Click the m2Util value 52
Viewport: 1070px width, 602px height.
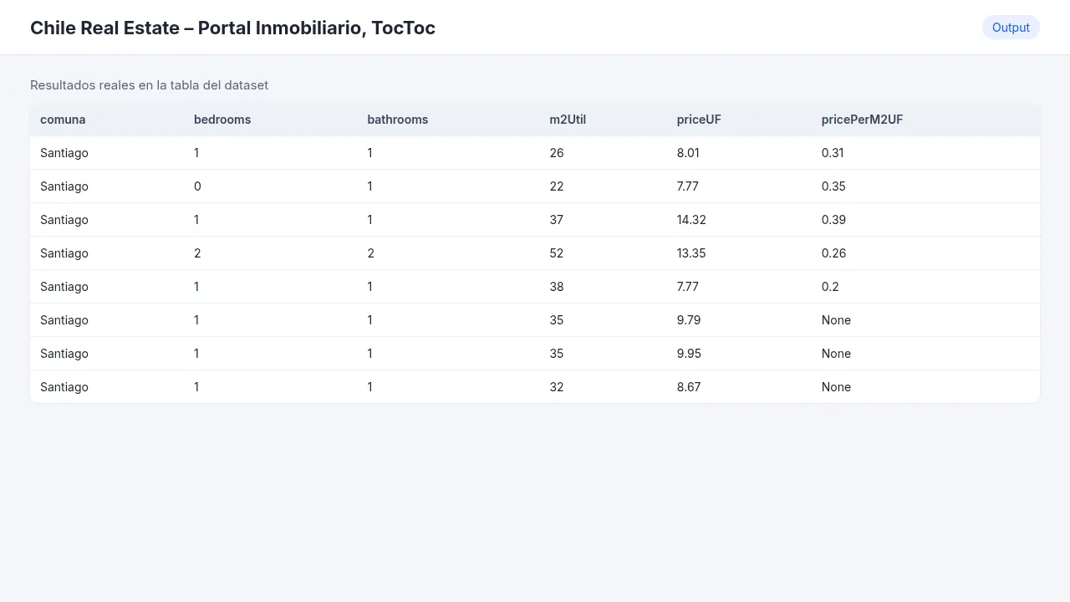(x=557, y=253)
